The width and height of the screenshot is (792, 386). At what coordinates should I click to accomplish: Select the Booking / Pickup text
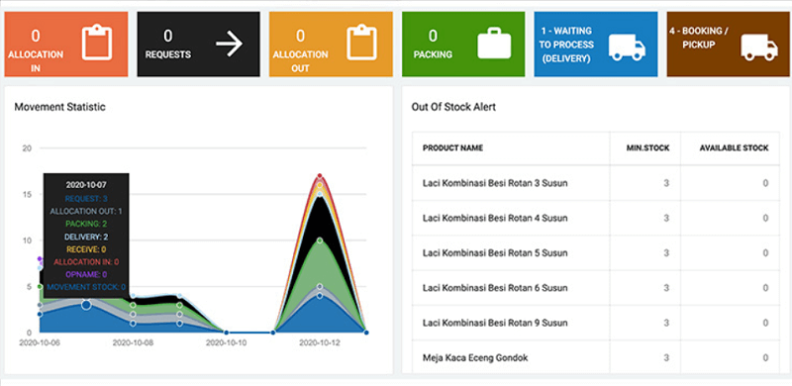(x=699, y=38)
